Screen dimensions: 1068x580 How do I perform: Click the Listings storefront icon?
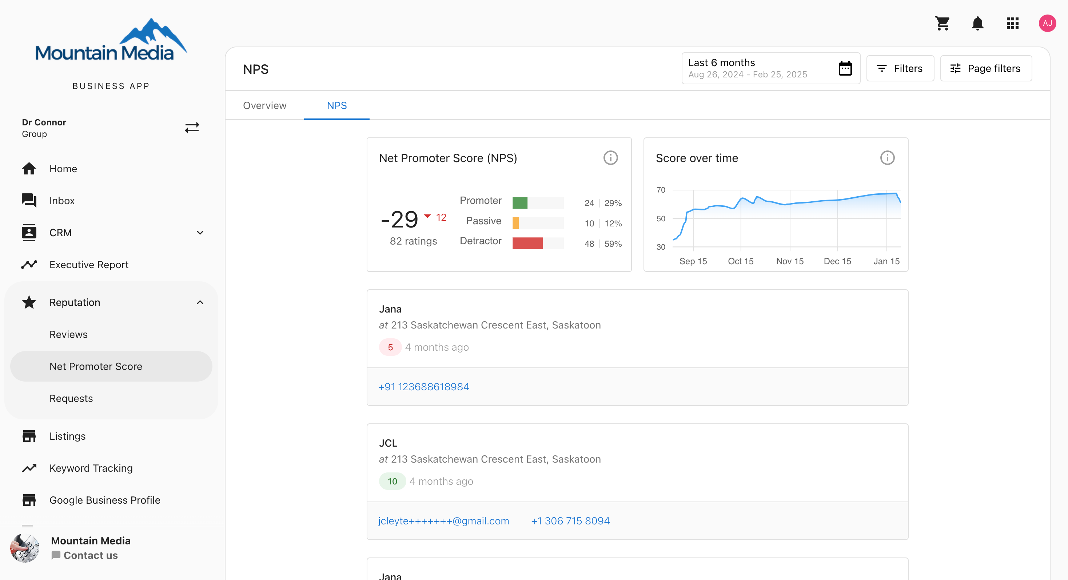[29, 436]
